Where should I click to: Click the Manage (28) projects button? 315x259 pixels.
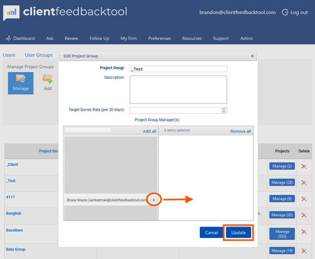point(282,182)
